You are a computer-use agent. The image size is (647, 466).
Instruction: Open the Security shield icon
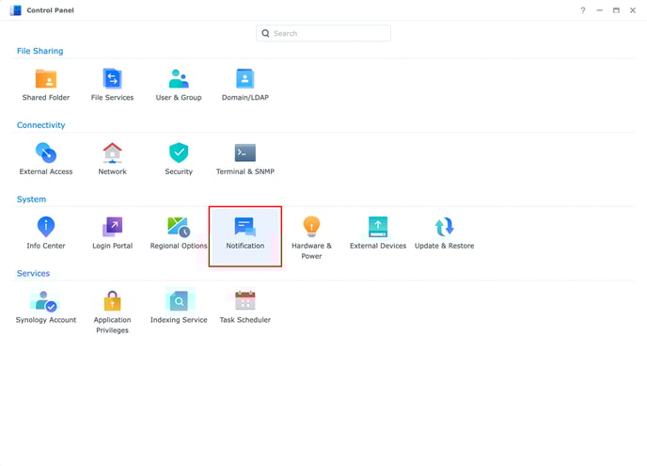(179, 153)
